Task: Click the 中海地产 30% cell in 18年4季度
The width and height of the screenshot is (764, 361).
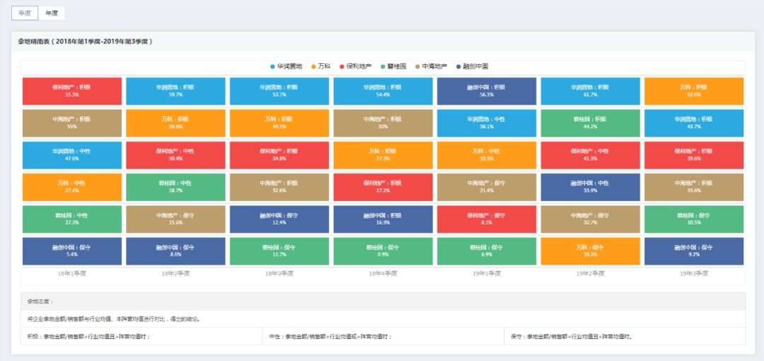Action: (x=383, y=123)
